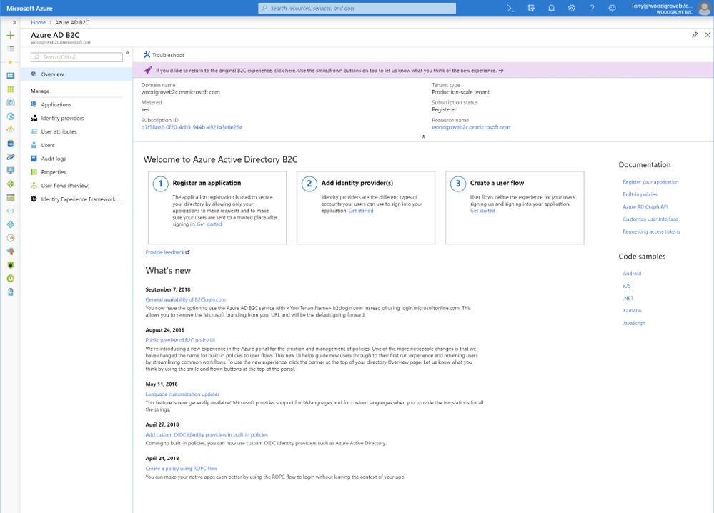
Task: Click the Provide feedback link
Action: coord(167,252)
